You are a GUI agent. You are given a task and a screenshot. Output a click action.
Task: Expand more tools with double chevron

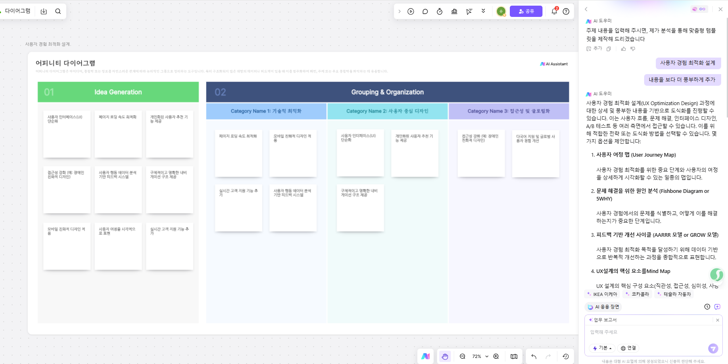coord(483,11)
